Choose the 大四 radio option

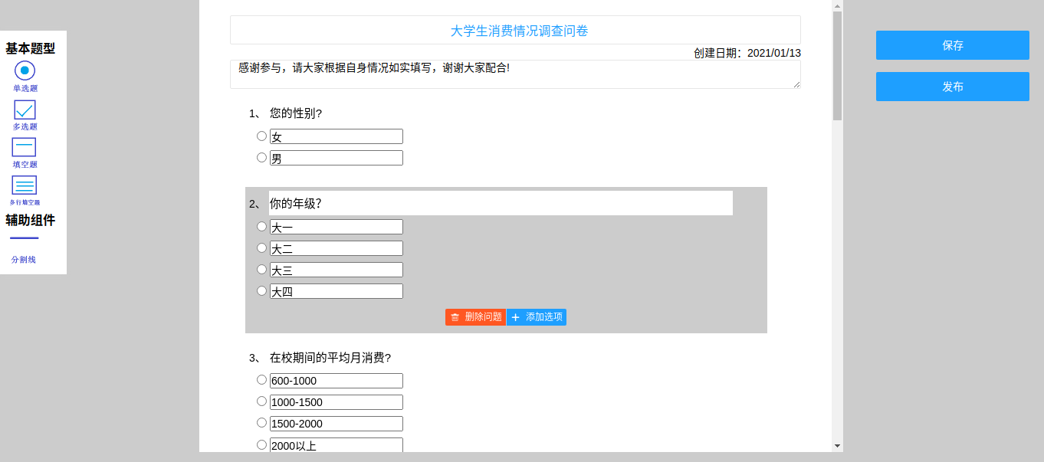261,290
